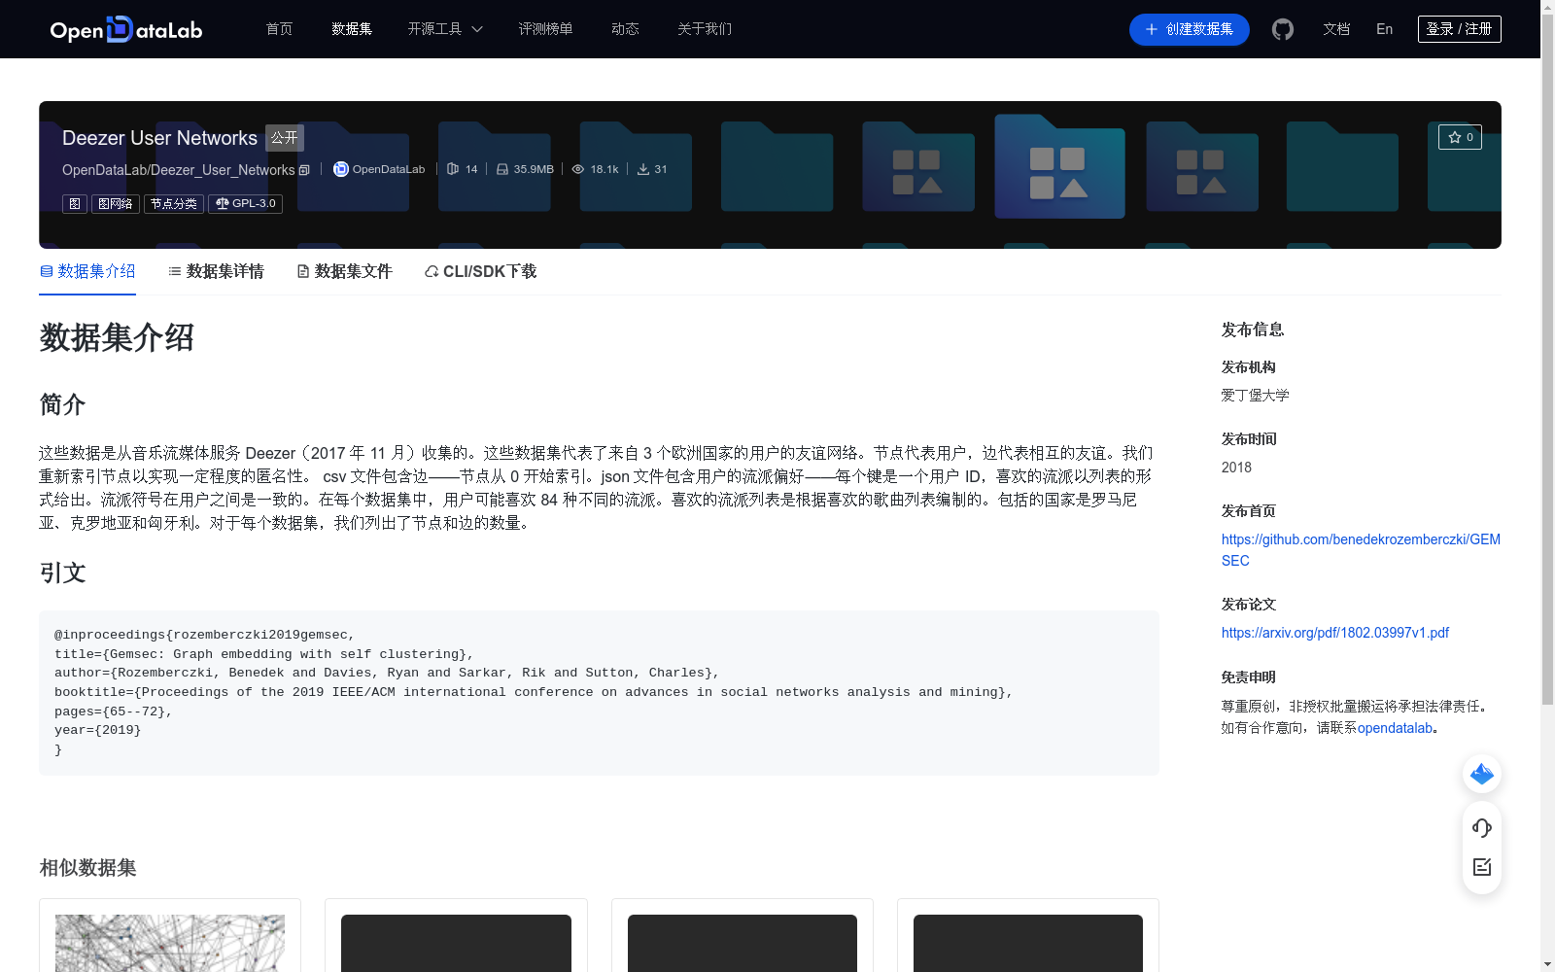Switch language to En
1555x972 pixels.
1385,29
